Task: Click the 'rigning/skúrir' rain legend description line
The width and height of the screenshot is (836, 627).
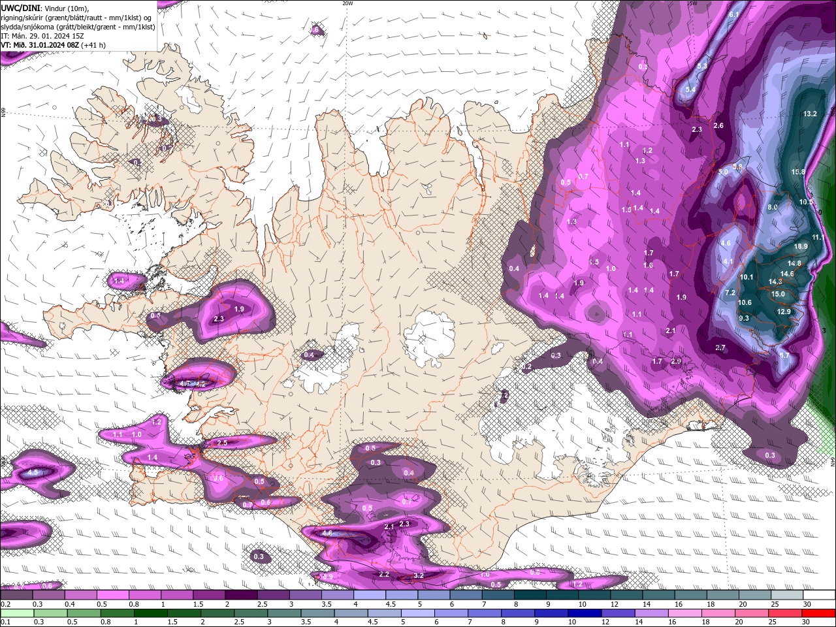Action: [x=77, y=18]
